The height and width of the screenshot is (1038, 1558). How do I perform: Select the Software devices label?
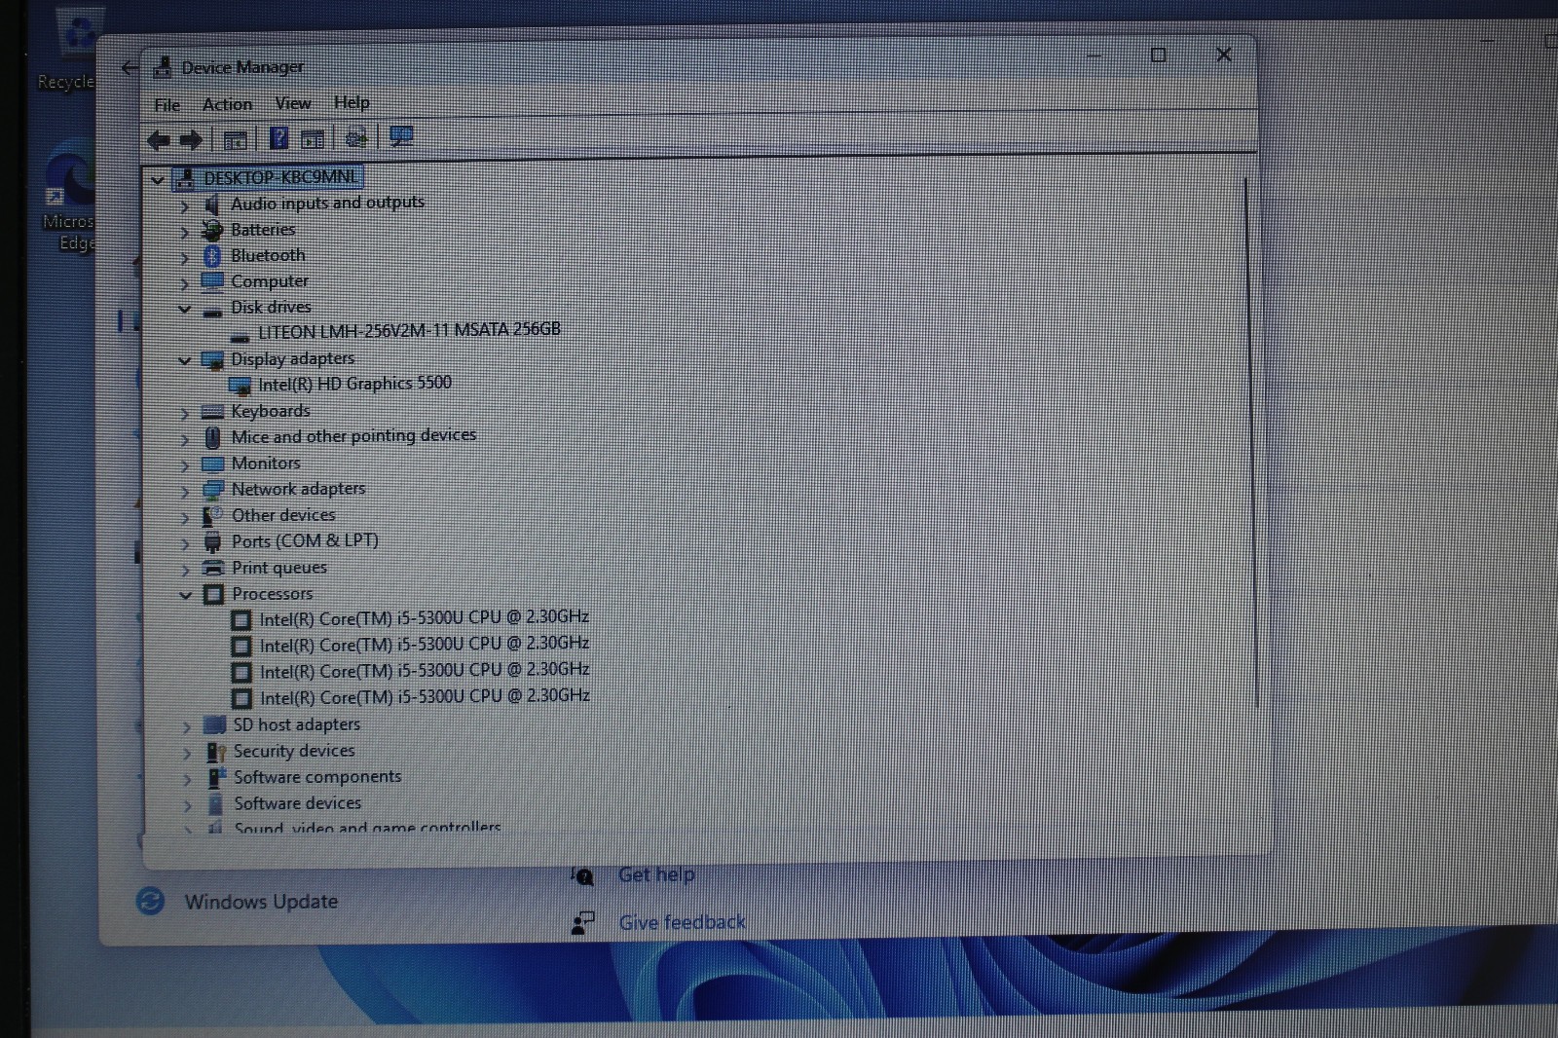298,803
